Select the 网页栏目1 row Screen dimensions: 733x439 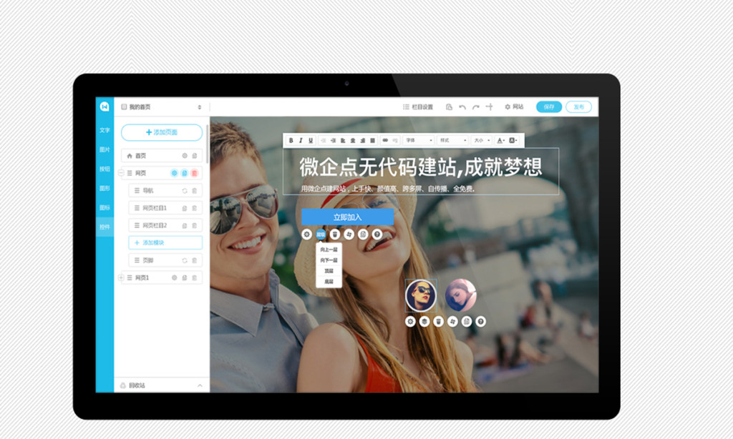[x=165, y=208]
